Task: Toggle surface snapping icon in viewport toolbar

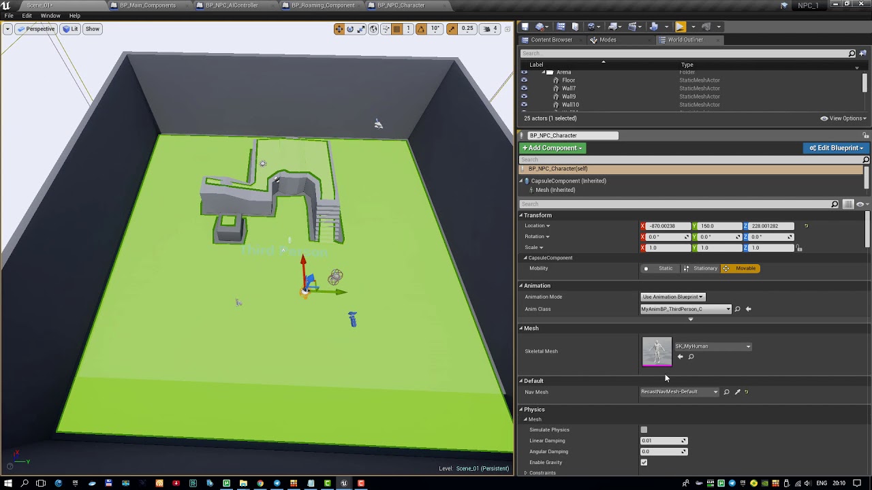Action: 386,29
